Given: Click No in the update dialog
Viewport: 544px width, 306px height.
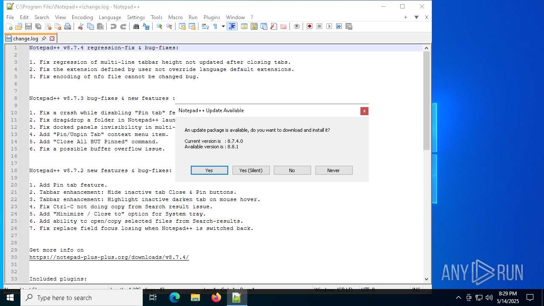Looking at the screenshot, I should coord(292,170).
